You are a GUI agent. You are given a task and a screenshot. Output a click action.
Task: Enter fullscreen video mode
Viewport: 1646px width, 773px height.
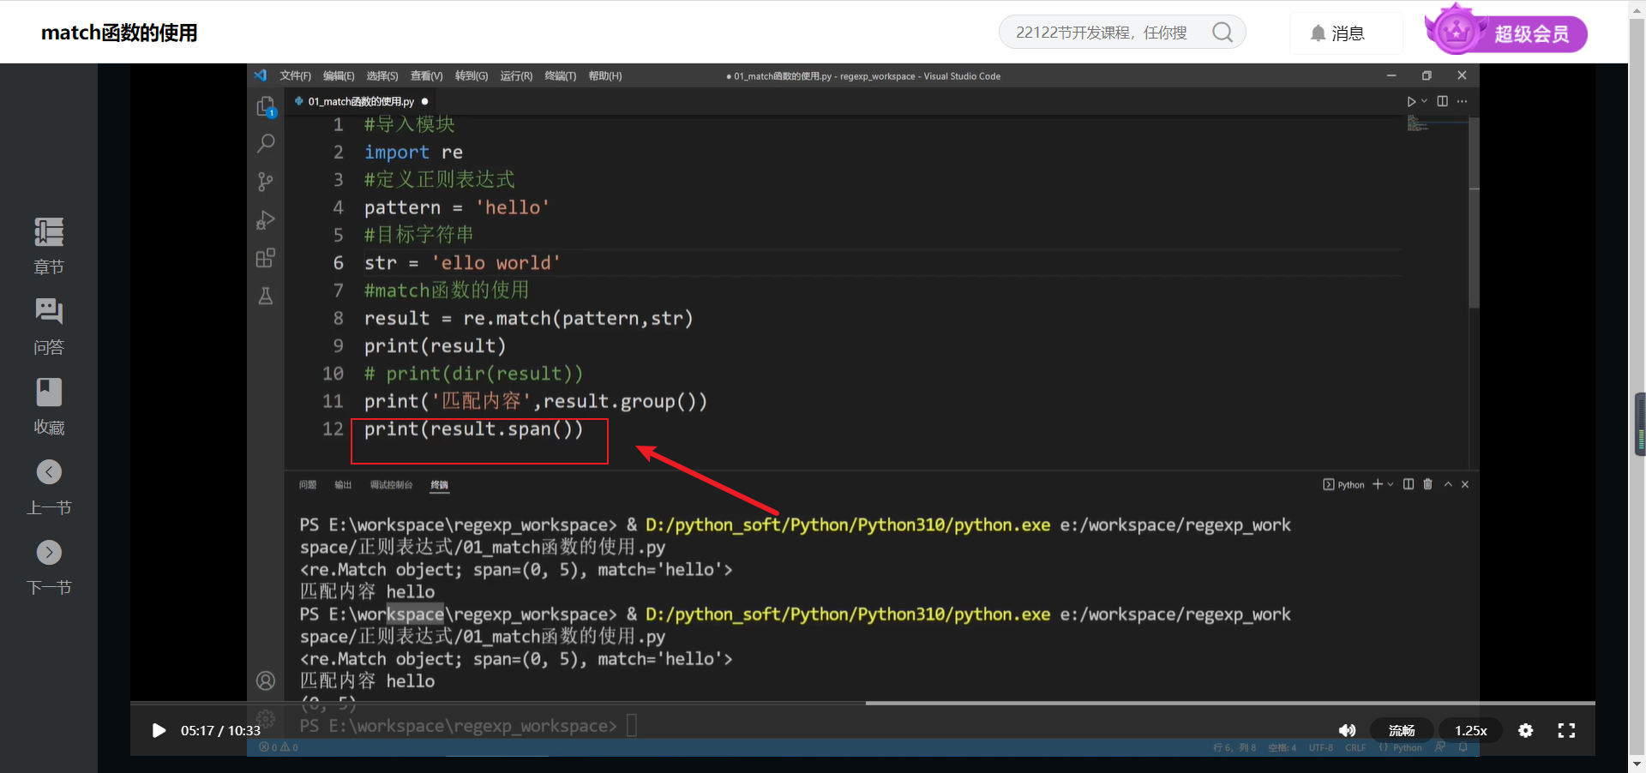point(1566,730)
